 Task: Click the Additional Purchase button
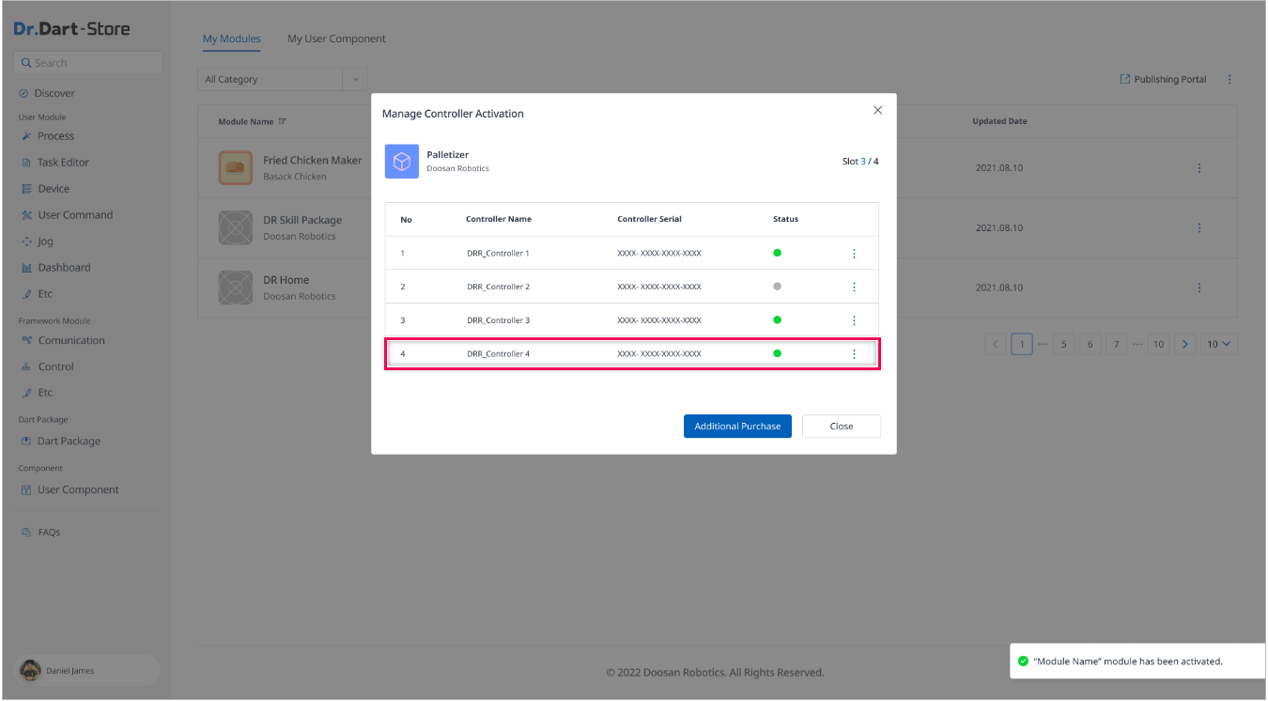coord(737,427)
